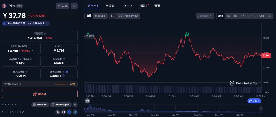The height and width of the screenshot is (117, 276).
Task: Click info icon next to Profile score
Action: tap(20, 84)
